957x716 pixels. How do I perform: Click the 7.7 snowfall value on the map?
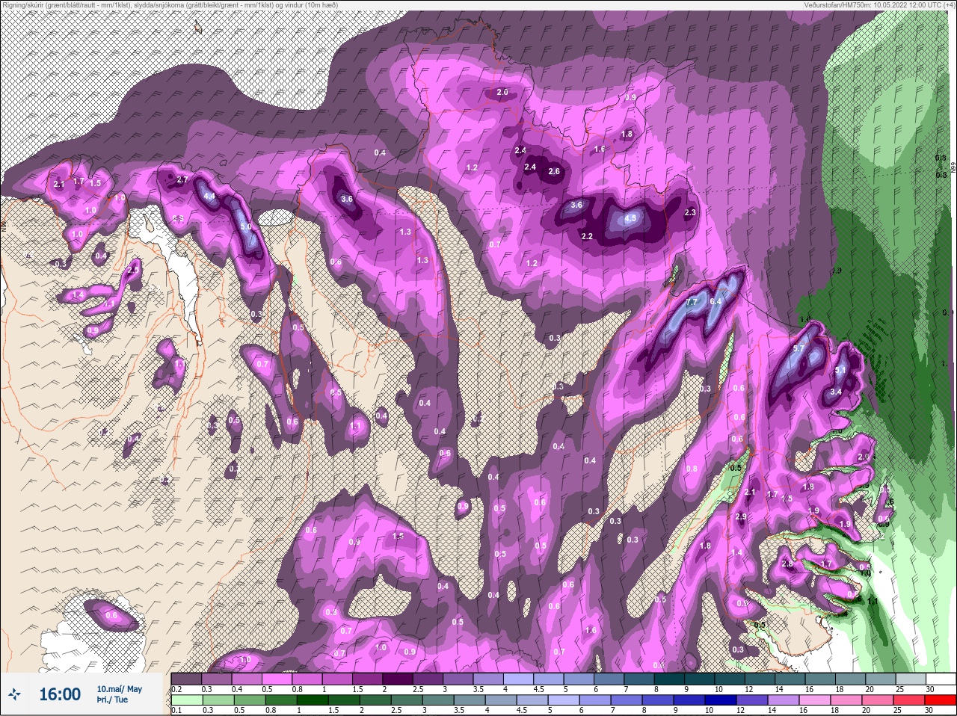pyautogui.click(x=692, y=302)
